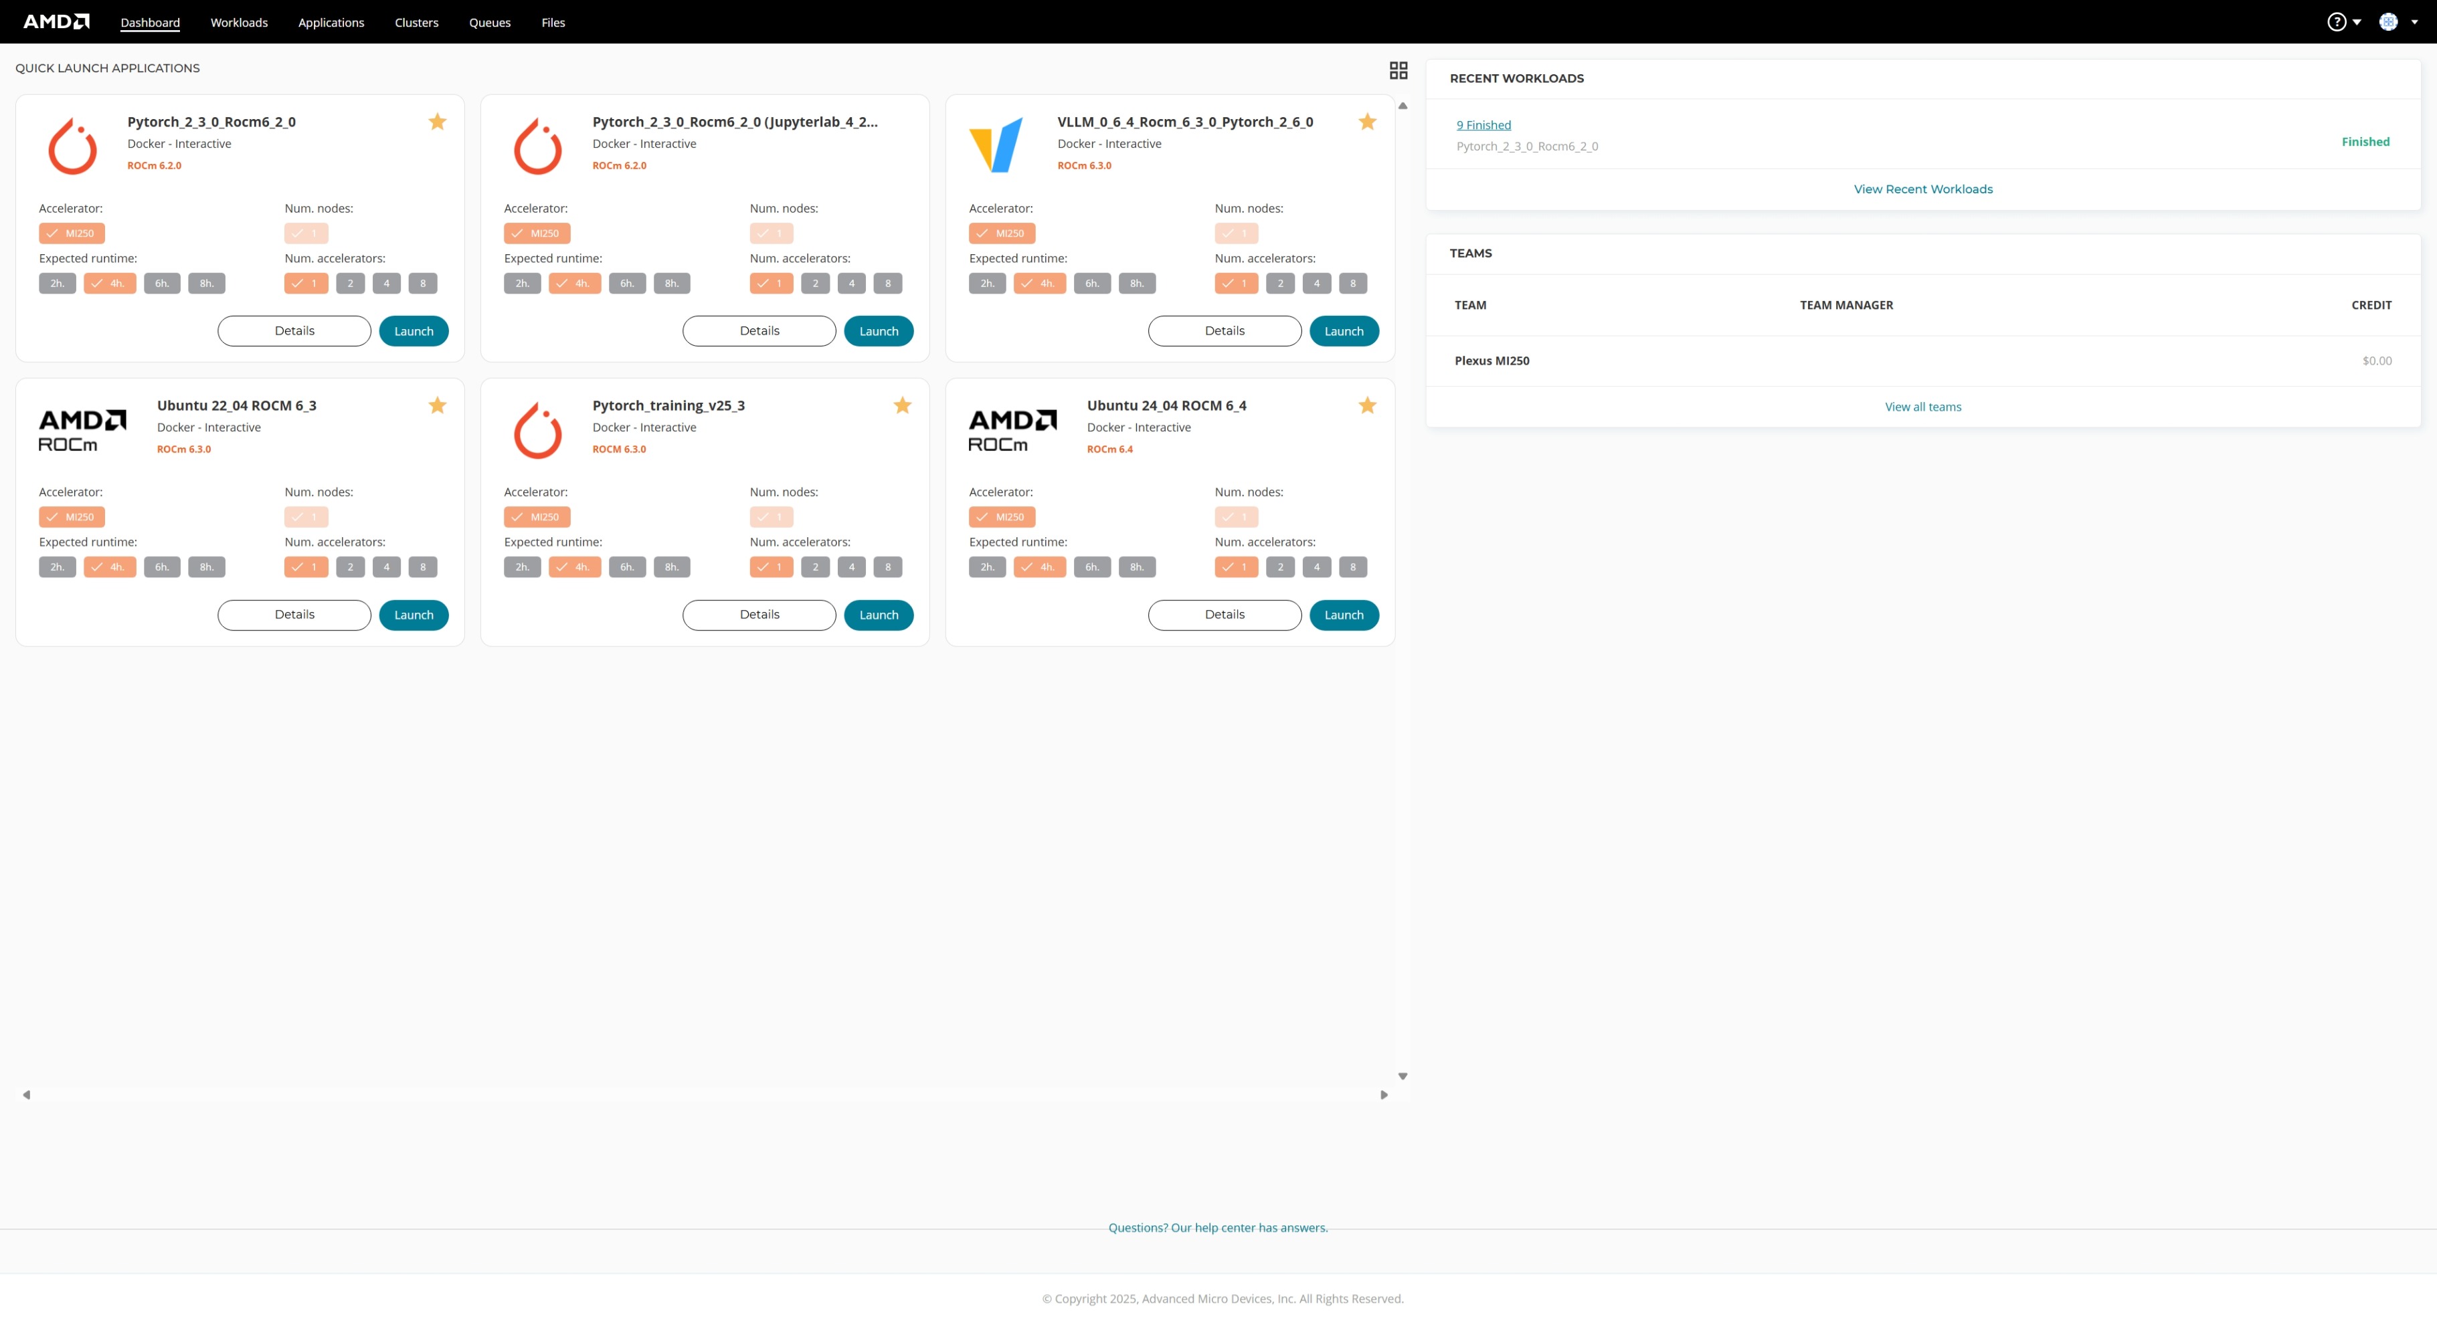Click the AMD logo in header

56,22
